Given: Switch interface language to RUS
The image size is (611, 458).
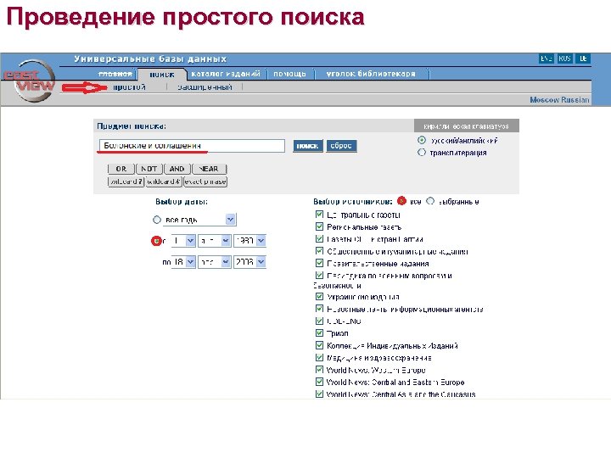Looking at the screenshot, I should click(x=564, y=59).
